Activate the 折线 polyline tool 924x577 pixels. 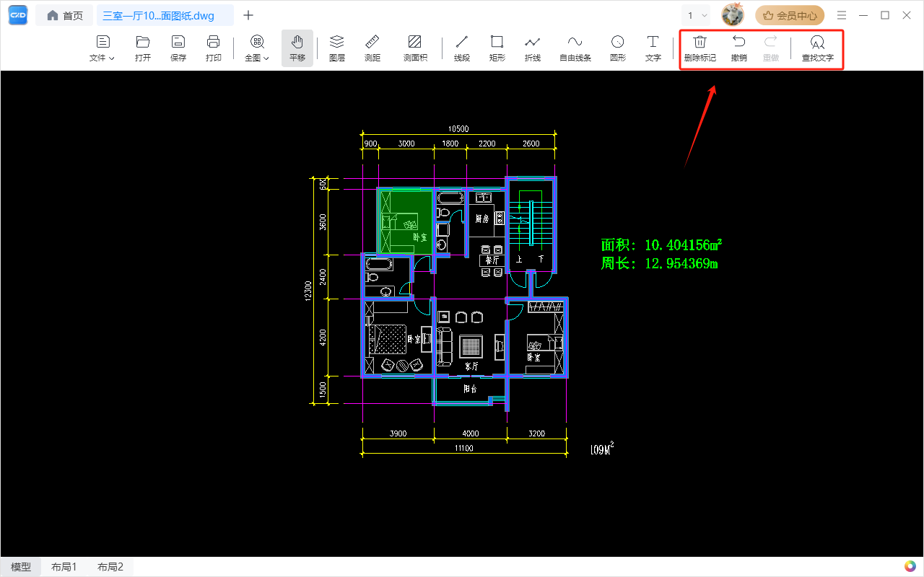[x=532, y=48]
